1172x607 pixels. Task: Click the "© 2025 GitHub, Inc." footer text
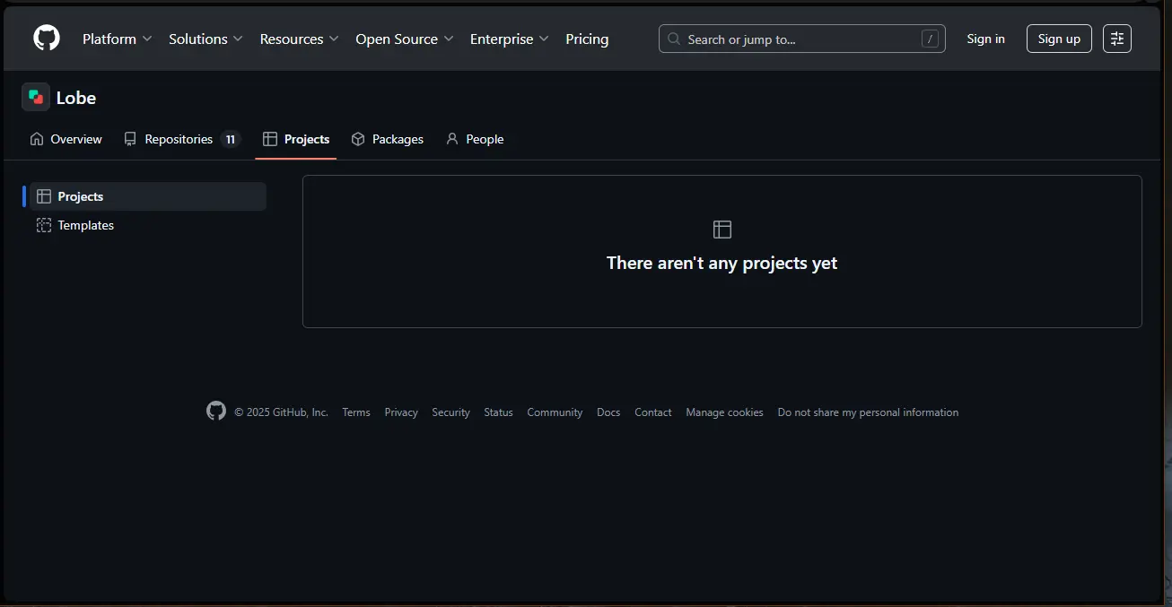click(281, 412)
